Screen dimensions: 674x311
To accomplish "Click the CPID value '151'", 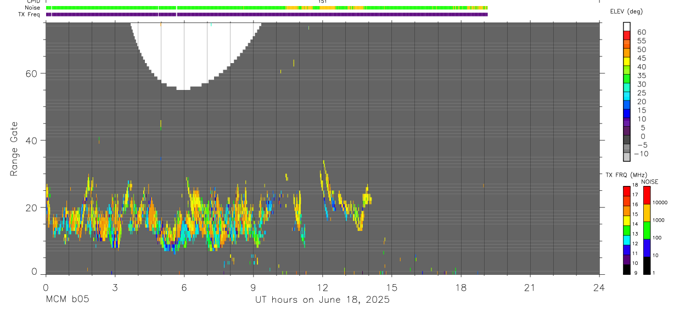I will (323, 2).
